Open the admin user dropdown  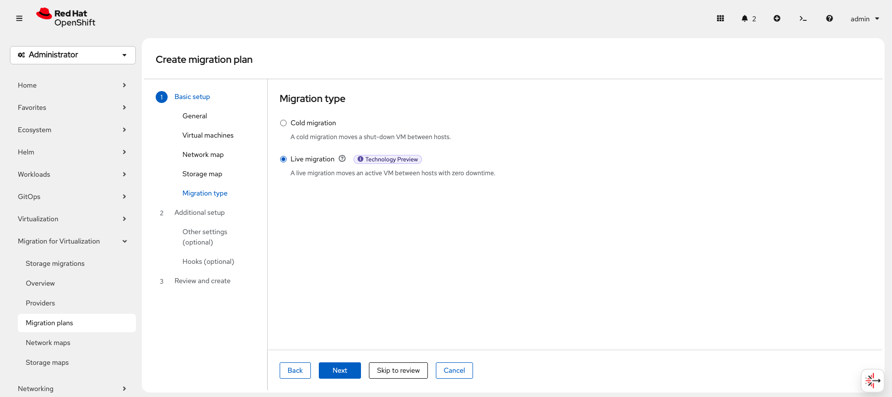[864, 19]
